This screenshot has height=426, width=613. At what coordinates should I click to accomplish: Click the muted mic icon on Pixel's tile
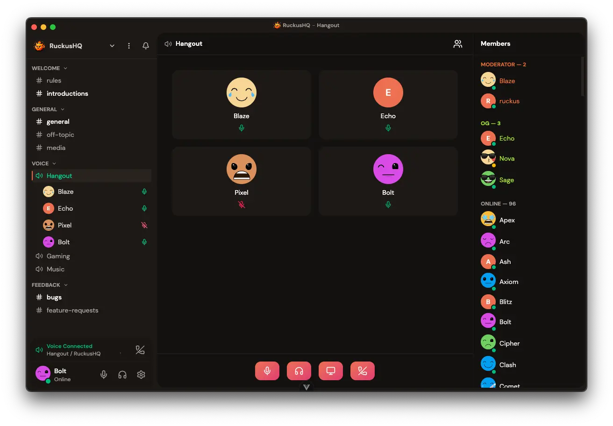[x=242, y=205]
